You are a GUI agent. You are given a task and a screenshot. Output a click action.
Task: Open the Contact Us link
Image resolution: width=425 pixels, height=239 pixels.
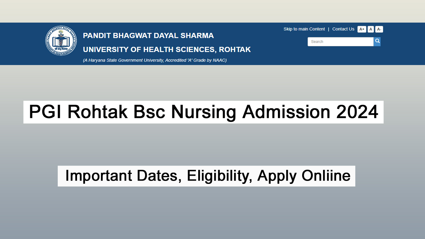coord(343,29)
